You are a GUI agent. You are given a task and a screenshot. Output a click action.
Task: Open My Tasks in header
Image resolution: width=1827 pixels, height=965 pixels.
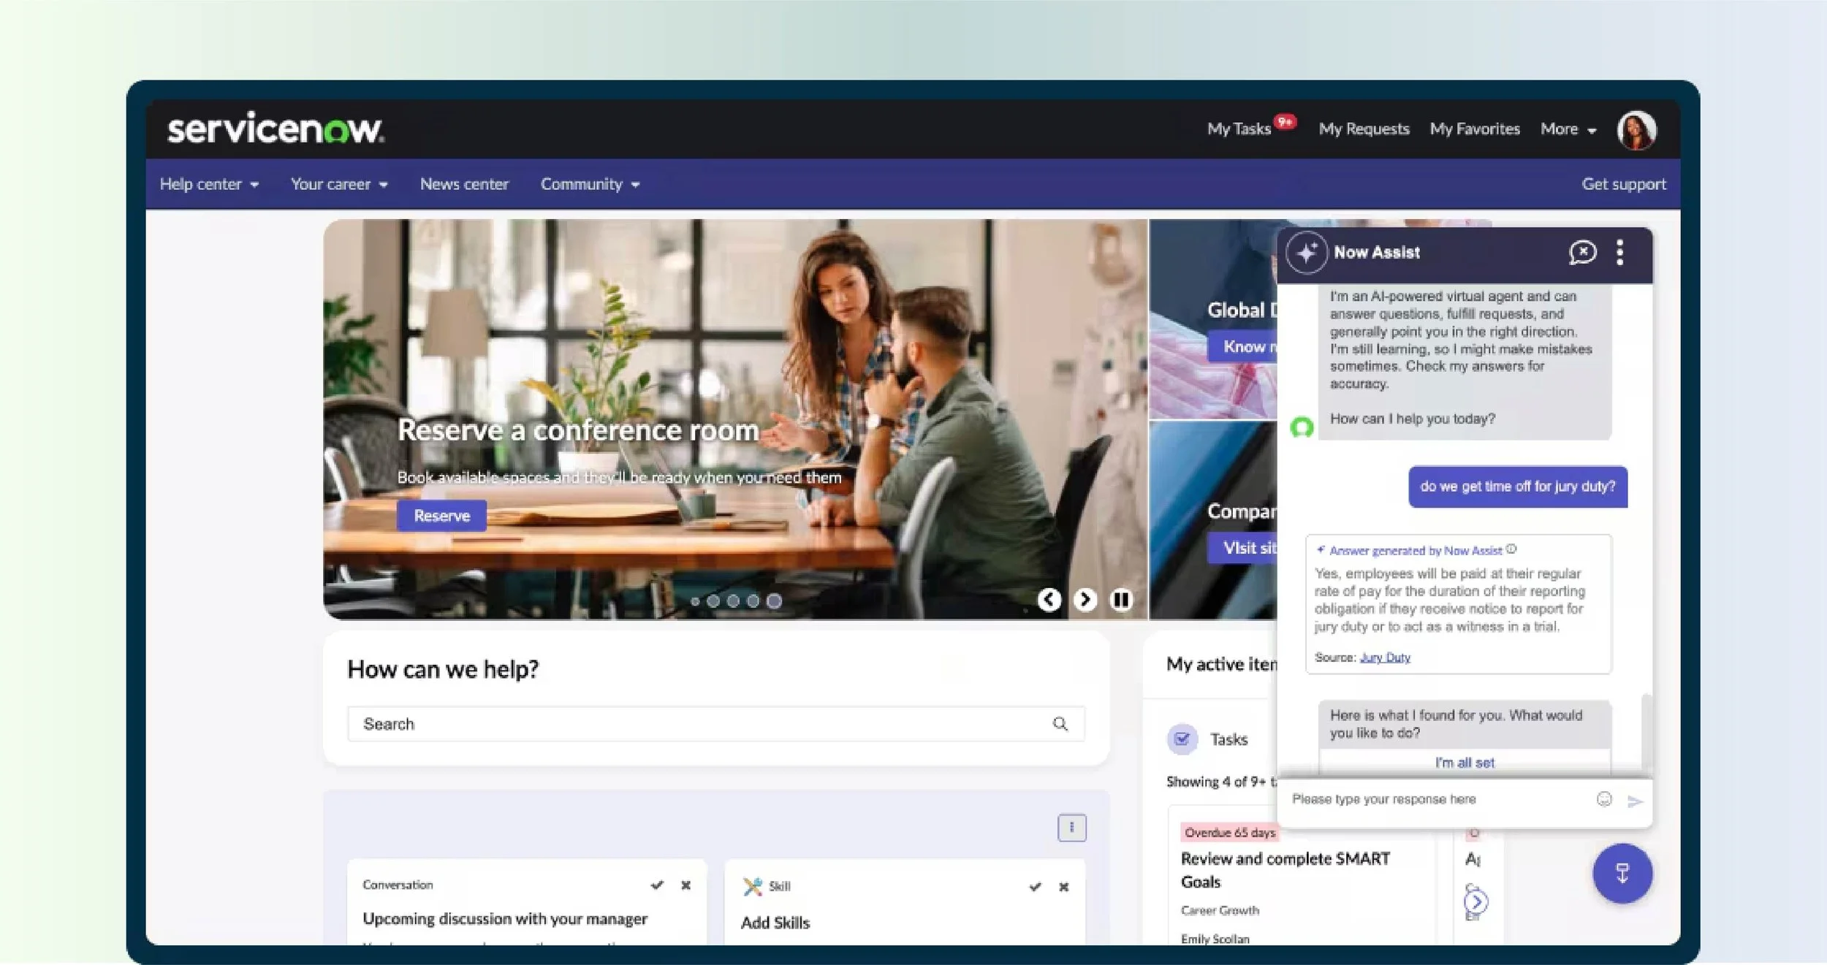1239,129
